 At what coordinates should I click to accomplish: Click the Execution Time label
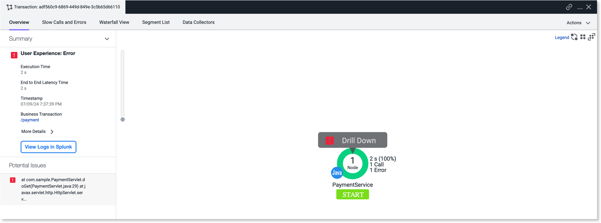35,67
